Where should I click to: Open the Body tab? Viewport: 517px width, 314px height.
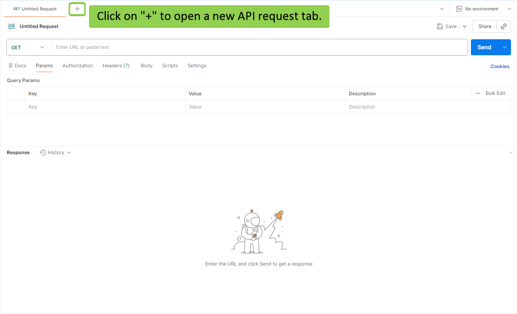pyautogui.click(x=146, y=66)
